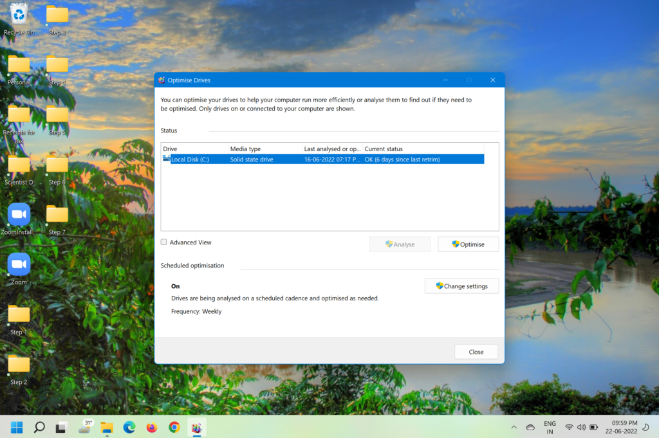This screenshot has height=438, width=659.
Task: Open Task View from the taskbar
Action: coord(61,428)
